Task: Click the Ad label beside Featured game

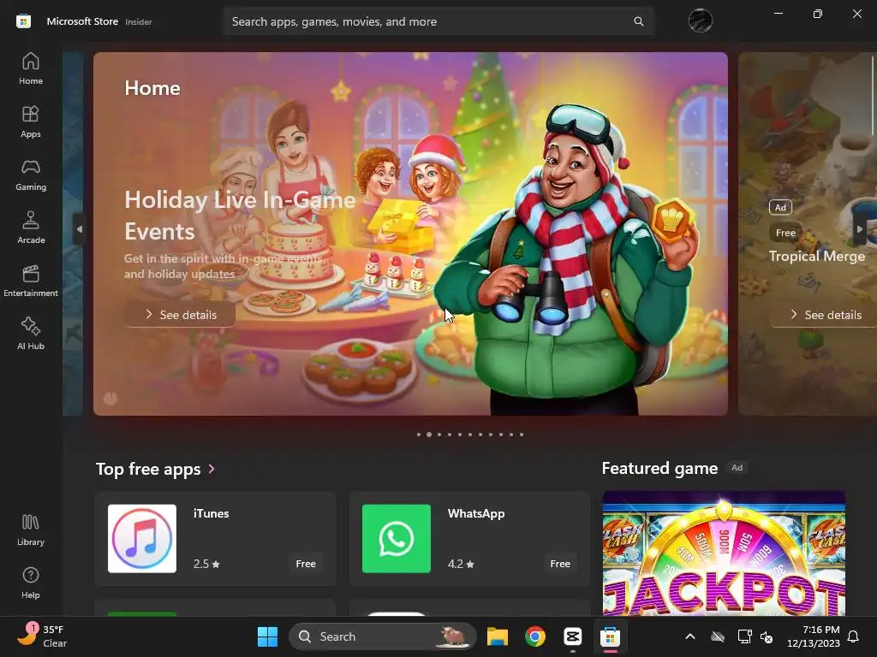Action: click(x=737, y=468)
